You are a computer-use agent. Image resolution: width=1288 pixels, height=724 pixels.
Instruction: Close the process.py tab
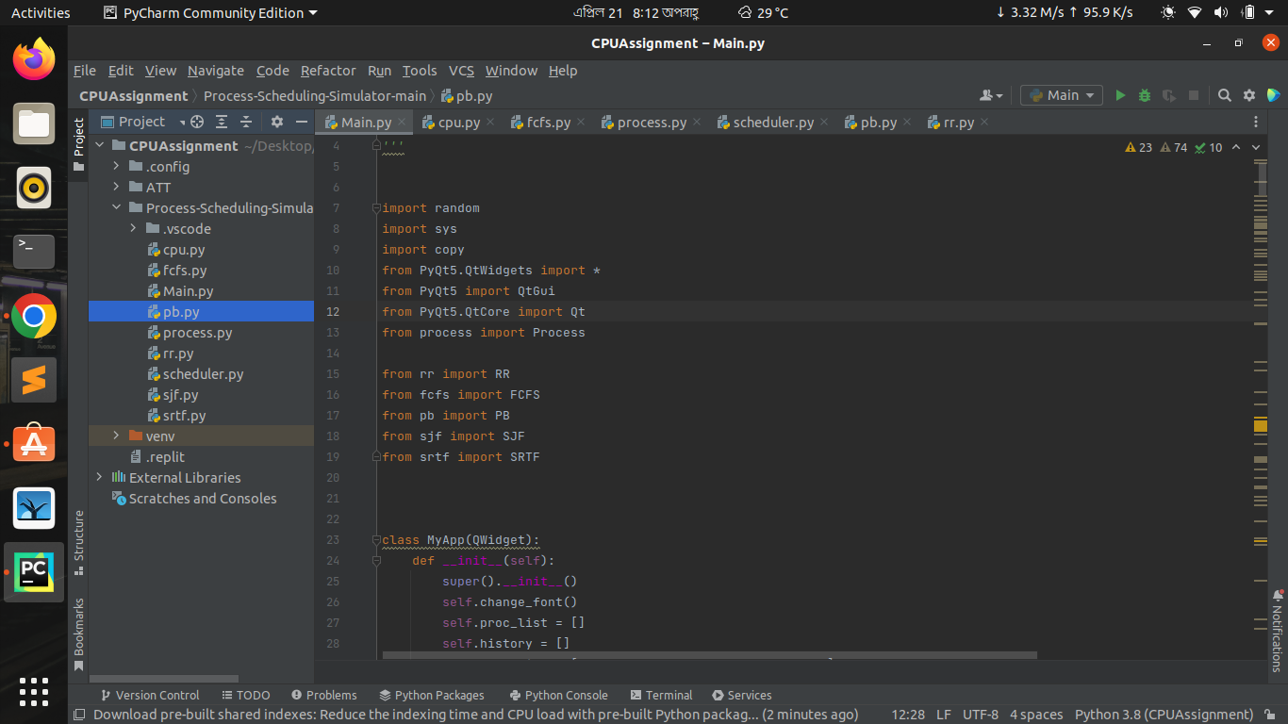tap(697, 122)
